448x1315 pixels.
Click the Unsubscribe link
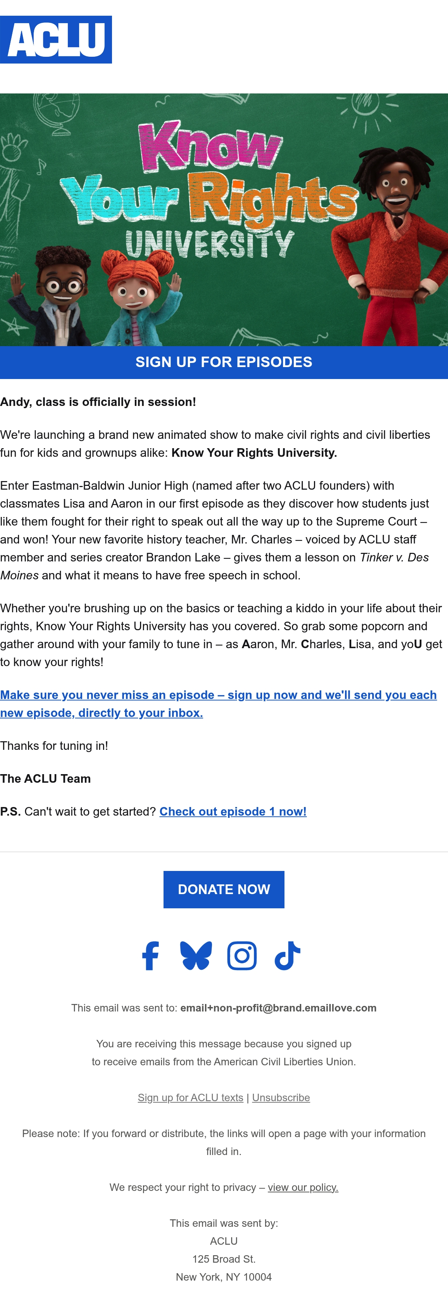point(281,1097)
